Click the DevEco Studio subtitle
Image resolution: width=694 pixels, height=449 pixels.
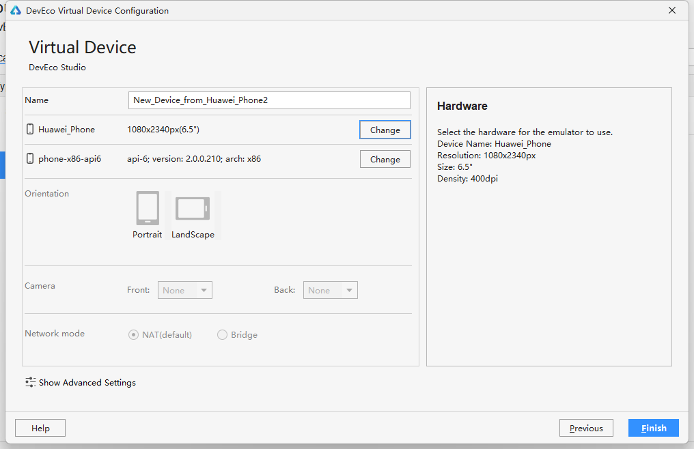click(x=57, y=68)
